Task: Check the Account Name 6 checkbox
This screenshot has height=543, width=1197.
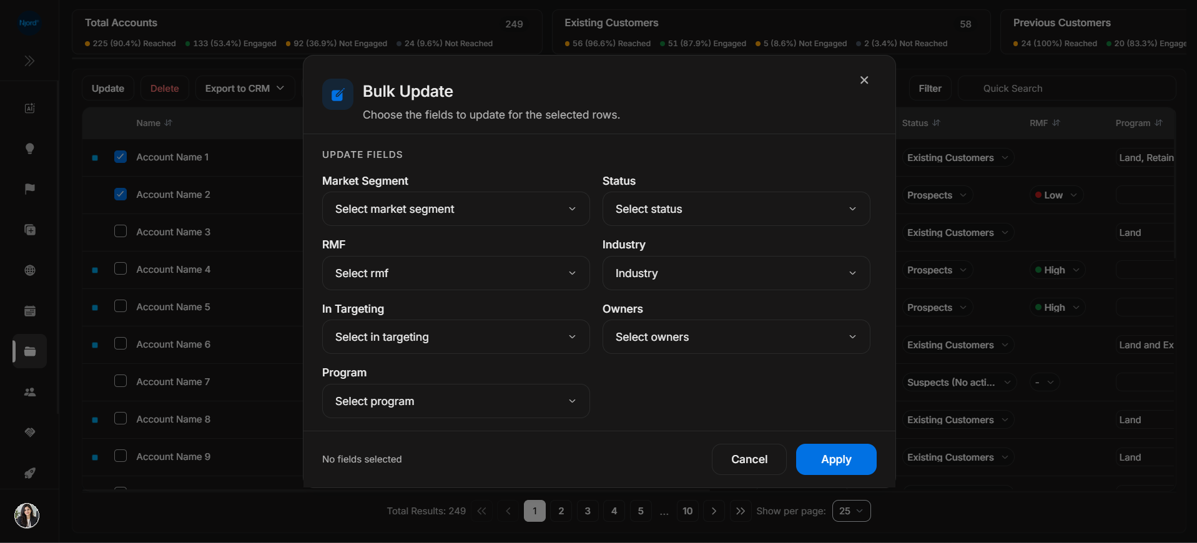Action: point(121,344)
